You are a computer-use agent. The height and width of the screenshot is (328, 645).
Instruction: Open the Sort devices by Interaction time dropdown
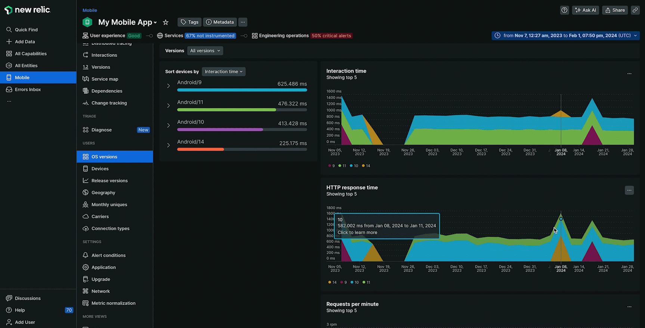[223, 72]
